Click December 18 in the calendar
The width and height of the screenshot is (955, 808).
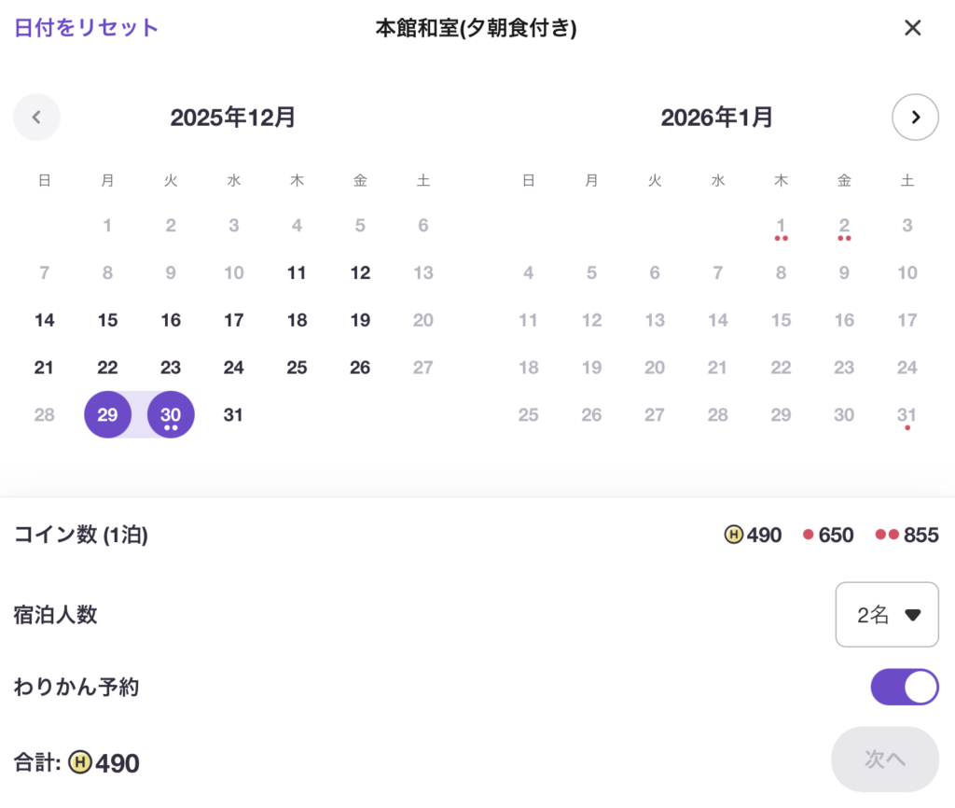coord(297,321)
